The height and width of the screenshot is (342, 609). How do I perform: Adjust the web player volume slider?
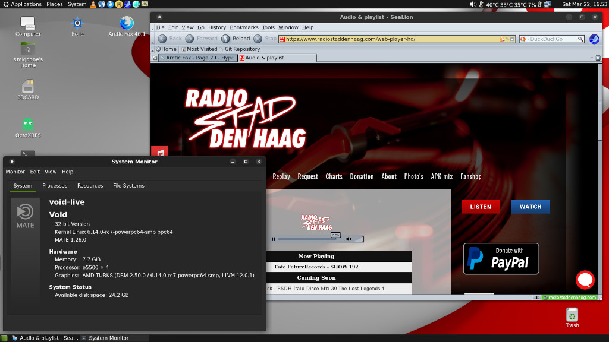coord(359,239)
